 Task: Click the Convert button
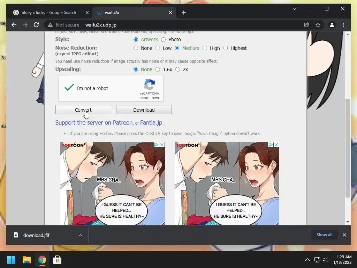(x=83, y=110)
